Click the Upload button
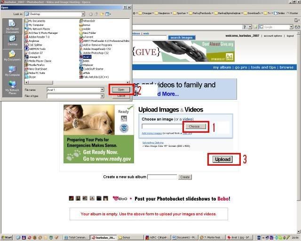This screenshot has height=241, width=301. (222, 159)
